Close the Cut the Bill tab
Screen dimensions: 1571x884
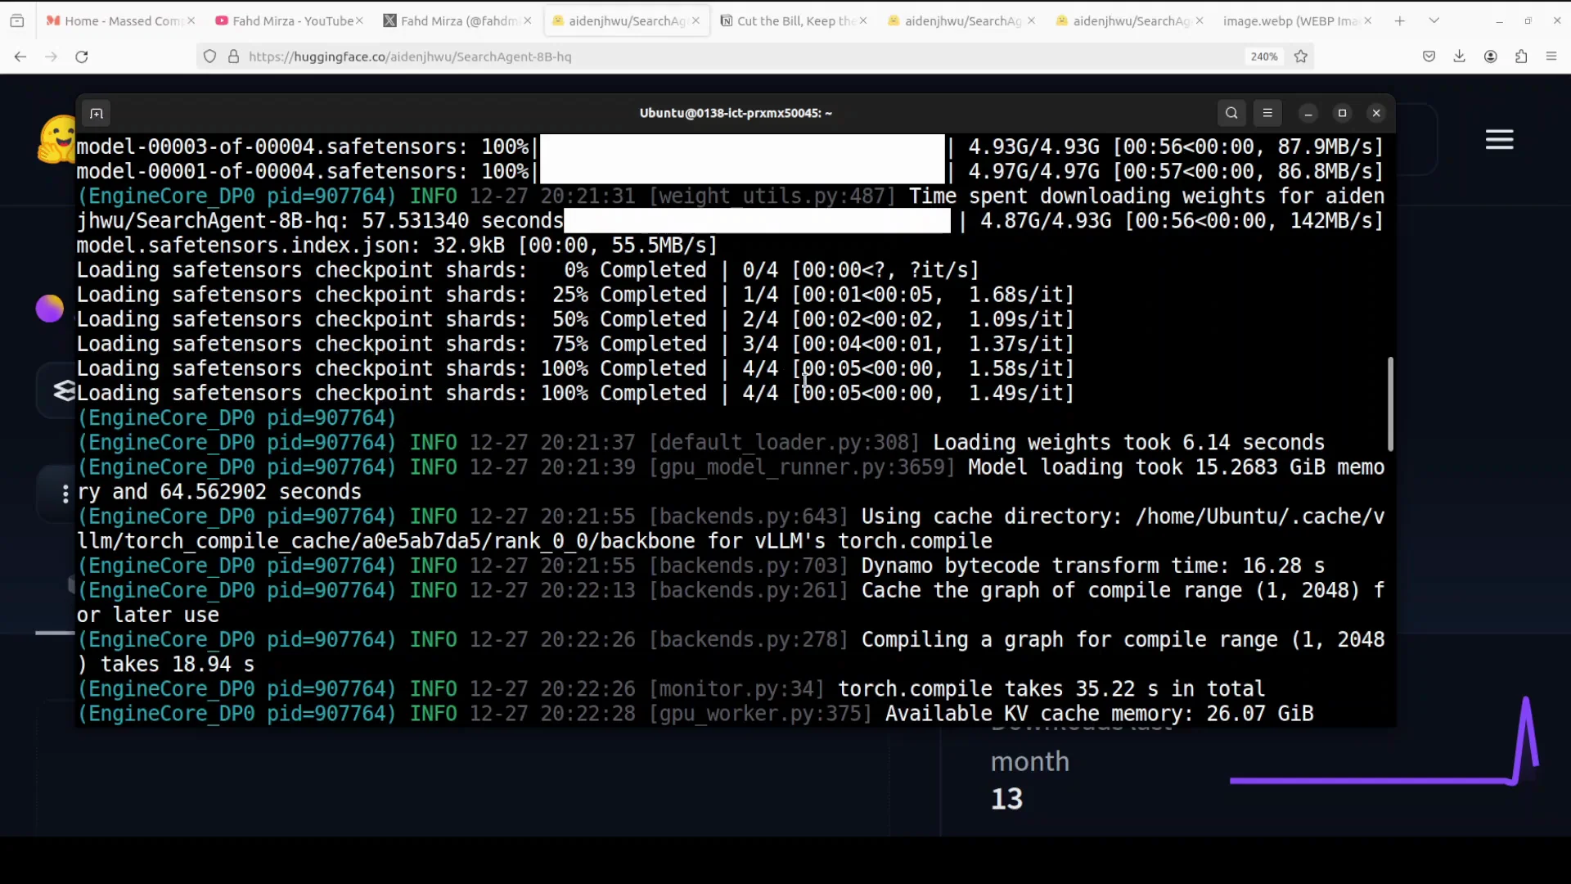click(x=863, y=20)
